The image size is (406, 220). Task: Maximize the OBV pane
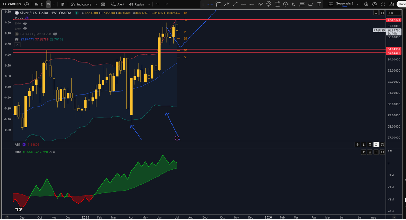(382, 152)
